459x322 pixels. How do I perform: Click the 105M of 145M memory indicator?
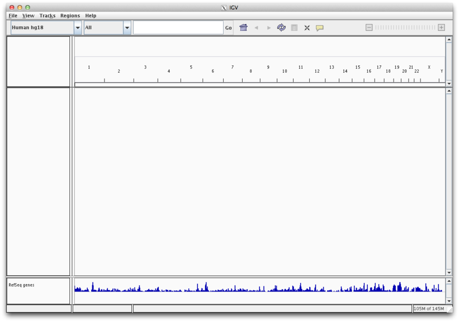(x=429, y=309)
